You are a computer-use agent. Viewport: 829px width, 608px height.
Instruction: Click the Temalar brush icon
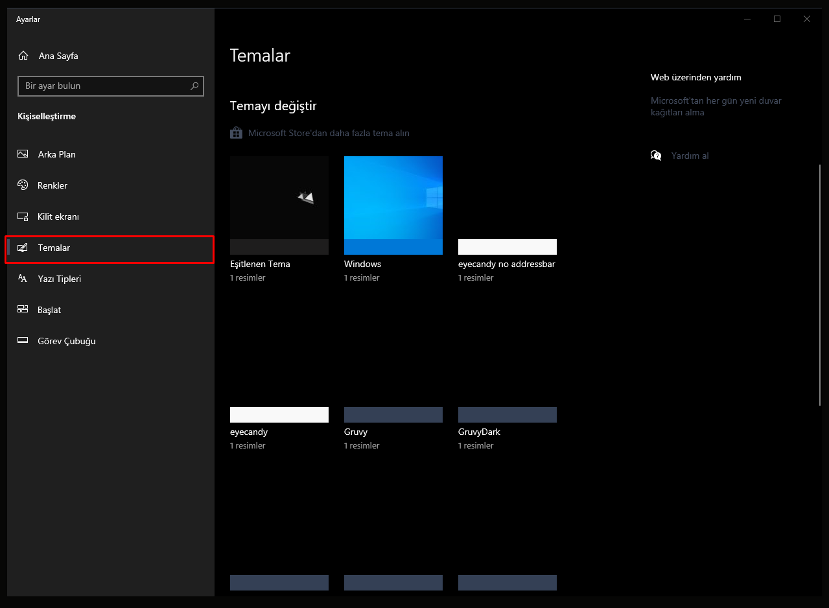(x=23, y=248)
